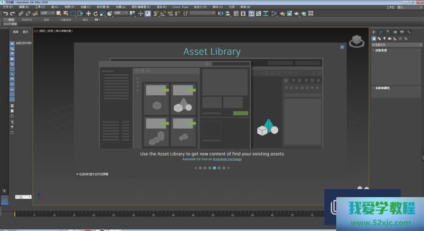This screenshot has width=424, height=231.
Task: Select the Move tool in toolbar
Action: (88, 14)
